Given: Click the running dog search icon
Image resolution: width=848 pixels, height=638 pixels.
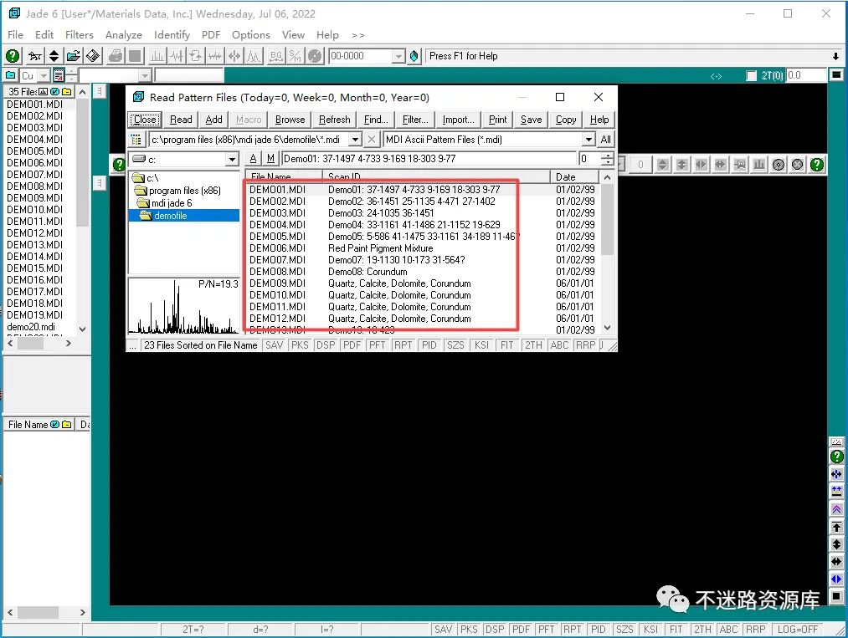Looking at the screenshot, I should [35, 56].
